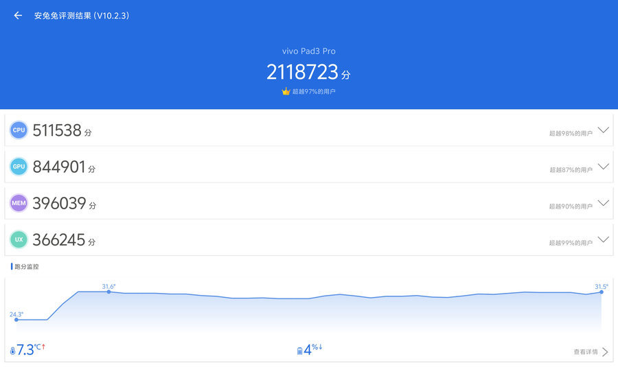Expand the MEM score details chevron

(x=604, y=203)
